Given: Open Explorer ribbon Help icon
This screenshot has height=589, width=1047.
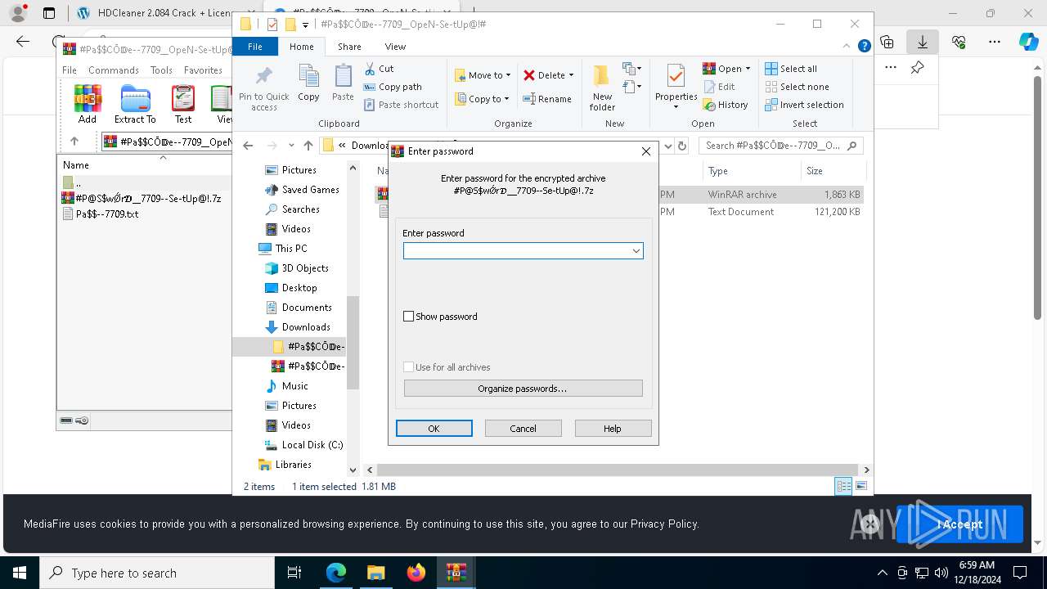Looking at the screenshot, I should coord(864,47).
